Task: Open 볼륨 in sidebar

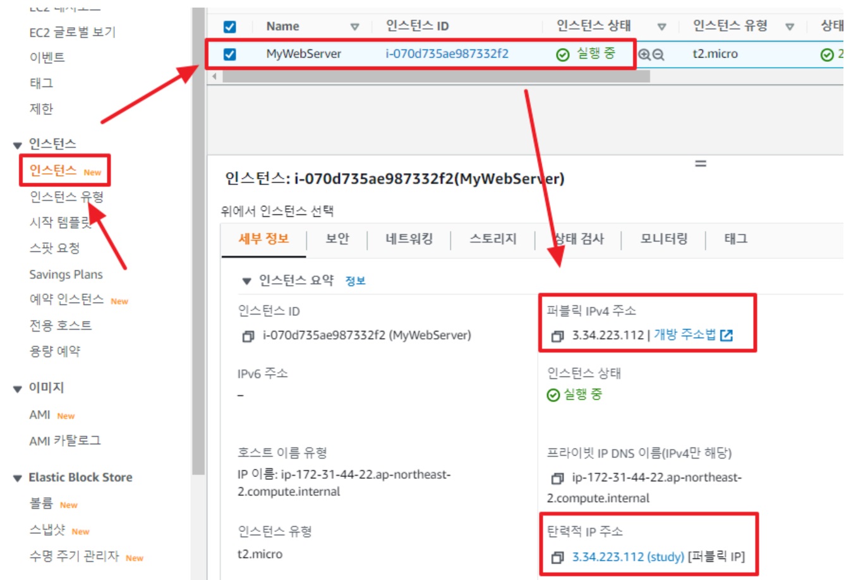Action: click(41, 504)
